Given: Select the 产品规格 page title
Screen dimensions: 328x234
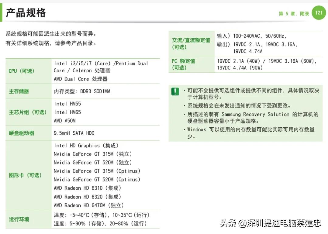Looking at the screenshot, I should pyautogui.click(x=26, y=13).
